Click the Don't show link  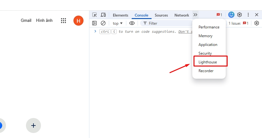pos(185,32)
